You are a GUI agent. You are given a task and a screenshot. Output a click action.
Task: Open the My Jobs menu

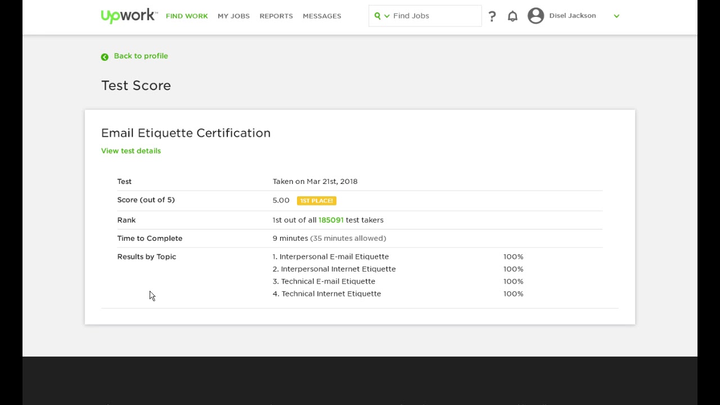233,16
